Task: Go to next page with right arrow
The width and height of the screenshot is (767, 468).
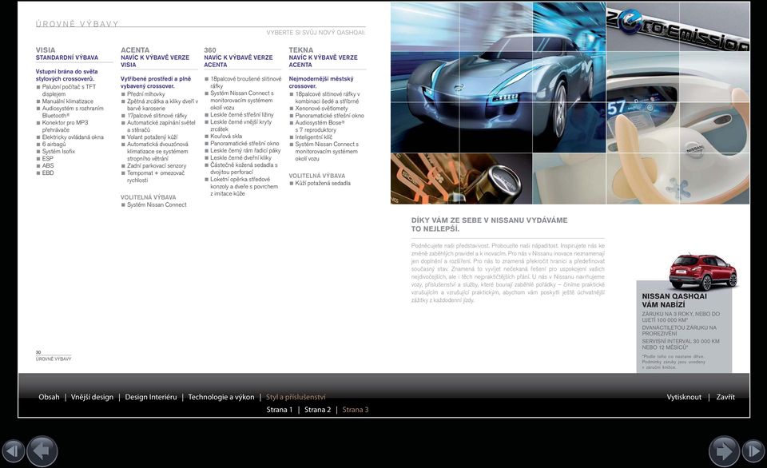Action: point(724,451)
